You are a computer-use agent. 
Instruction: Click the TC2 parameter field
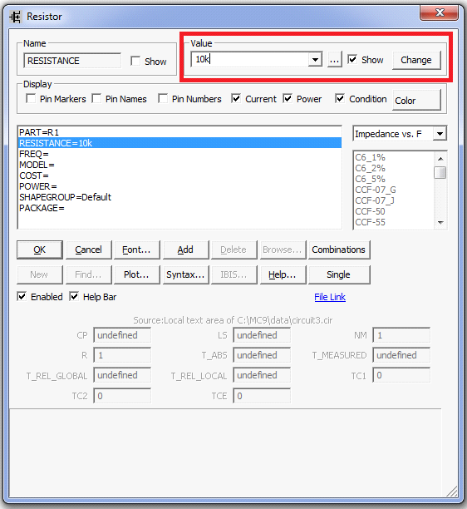[122, 396]
